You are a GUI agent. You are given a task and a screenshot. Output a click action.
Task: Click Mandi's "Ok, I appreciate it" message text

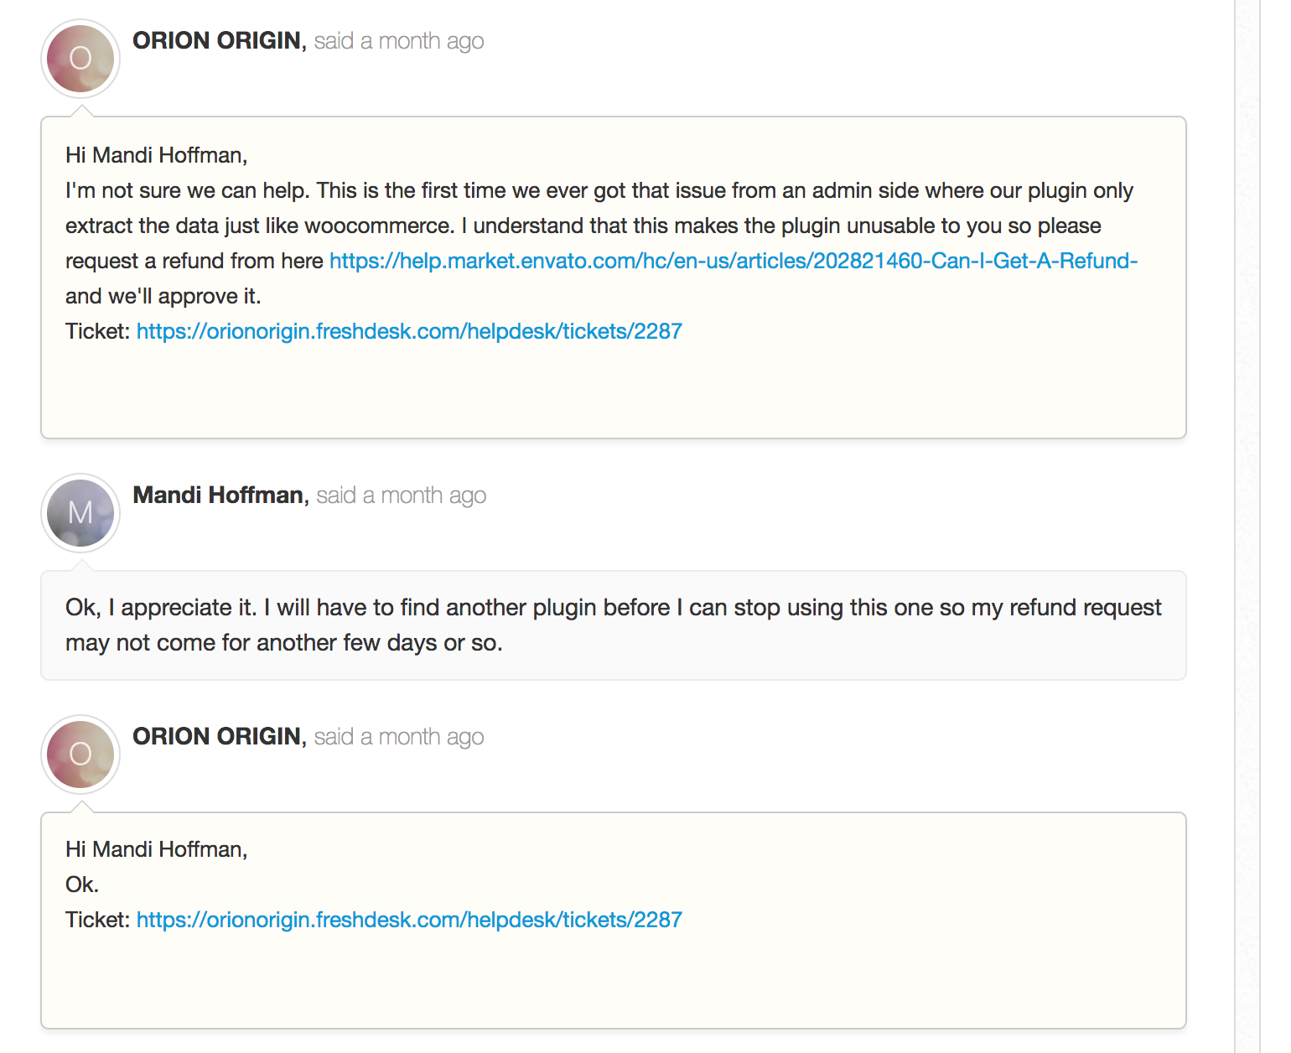(614, 625)
